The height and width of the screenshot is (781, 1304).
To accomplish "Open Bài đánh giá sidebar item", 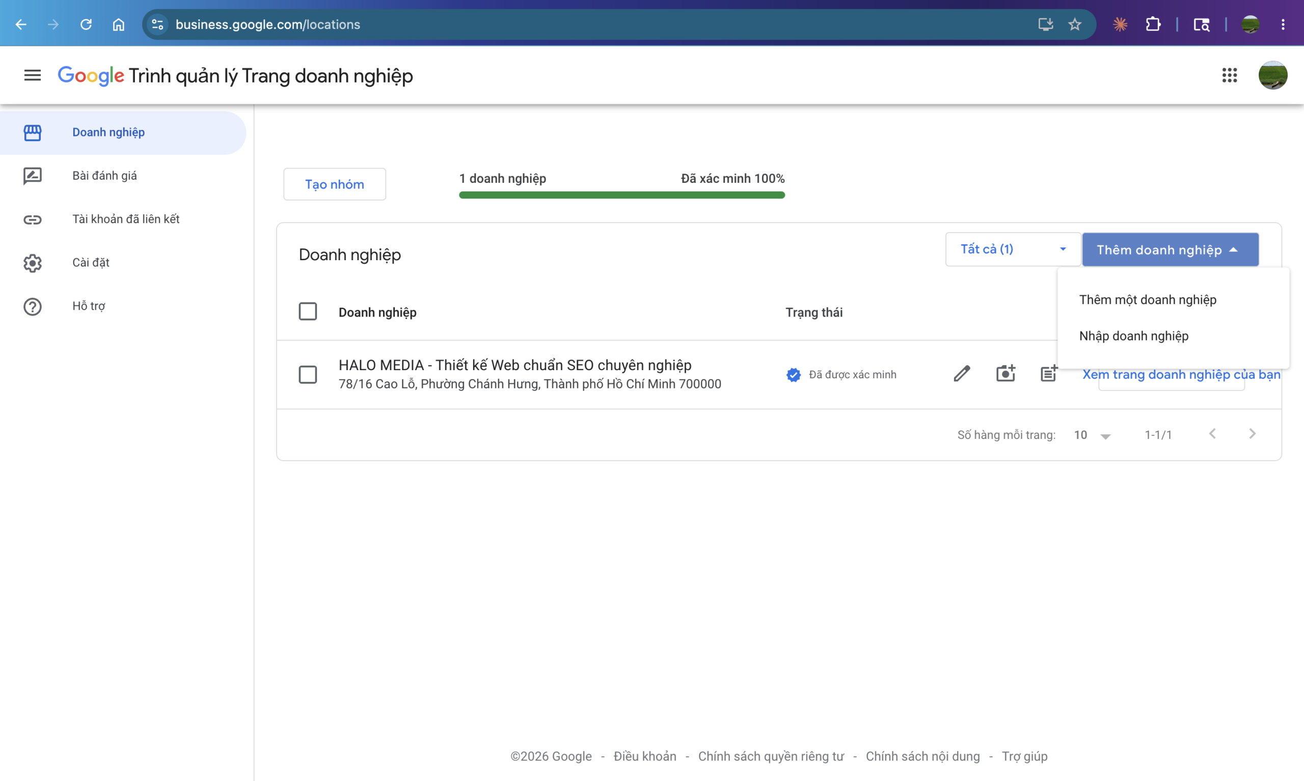I will coord(123,176).
